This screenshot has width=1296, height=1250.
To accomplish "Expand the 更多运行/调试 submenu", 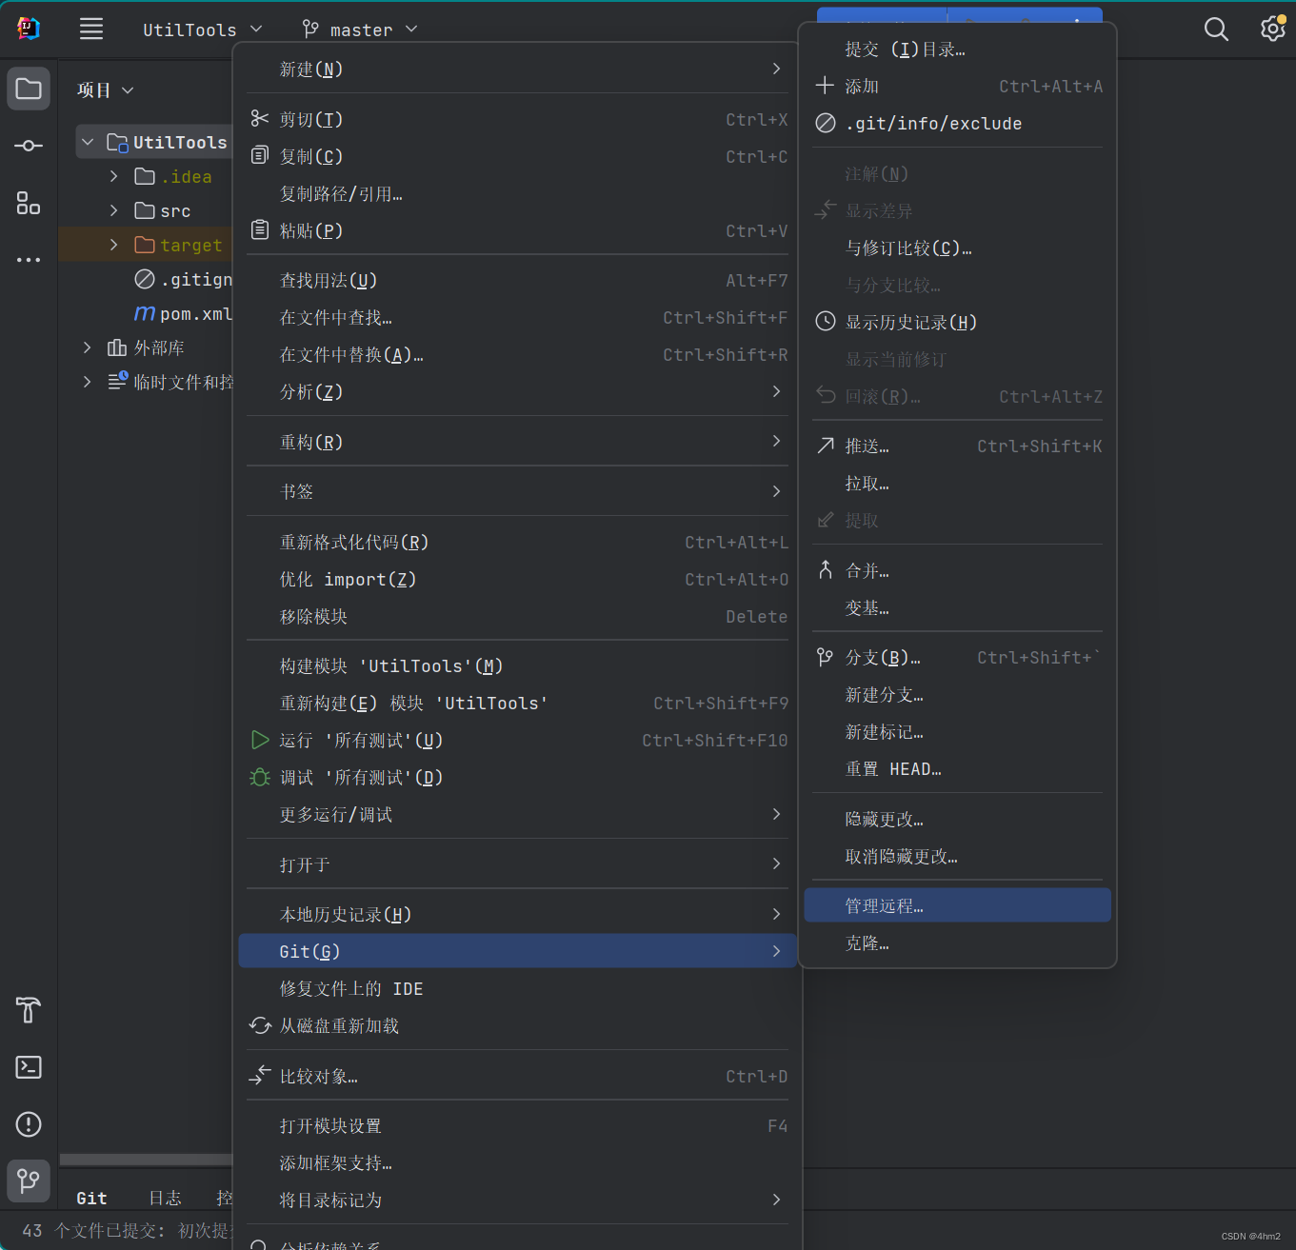I will pos(517,814).
